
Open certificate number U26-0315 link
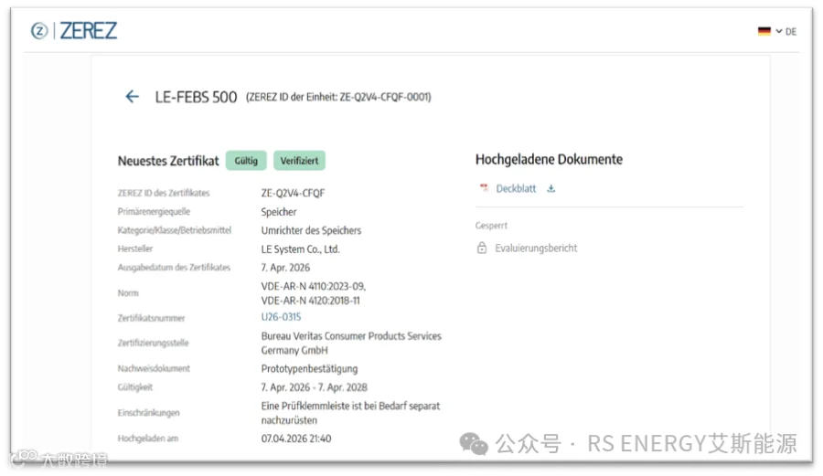[x=281, y=317]
